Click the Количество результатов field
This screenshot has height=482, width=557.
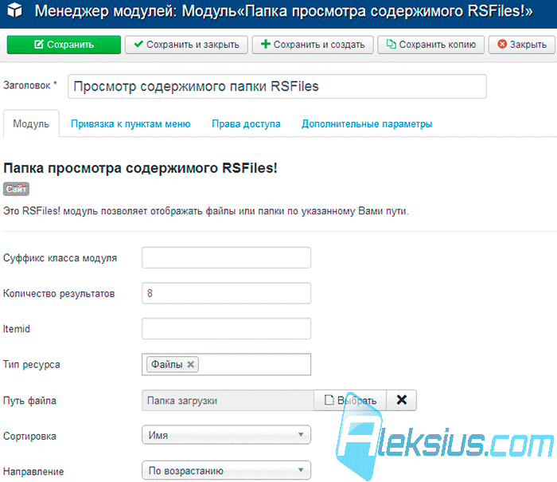coord(226,293)
